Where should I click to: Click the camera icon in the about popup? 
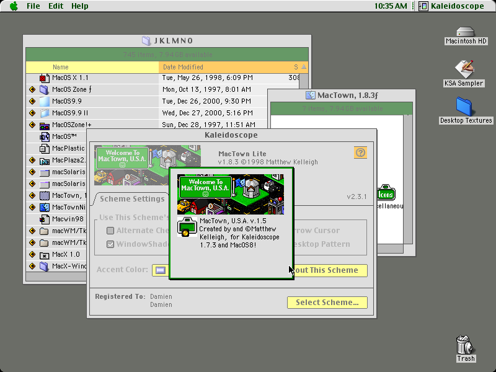click(187, 227)
